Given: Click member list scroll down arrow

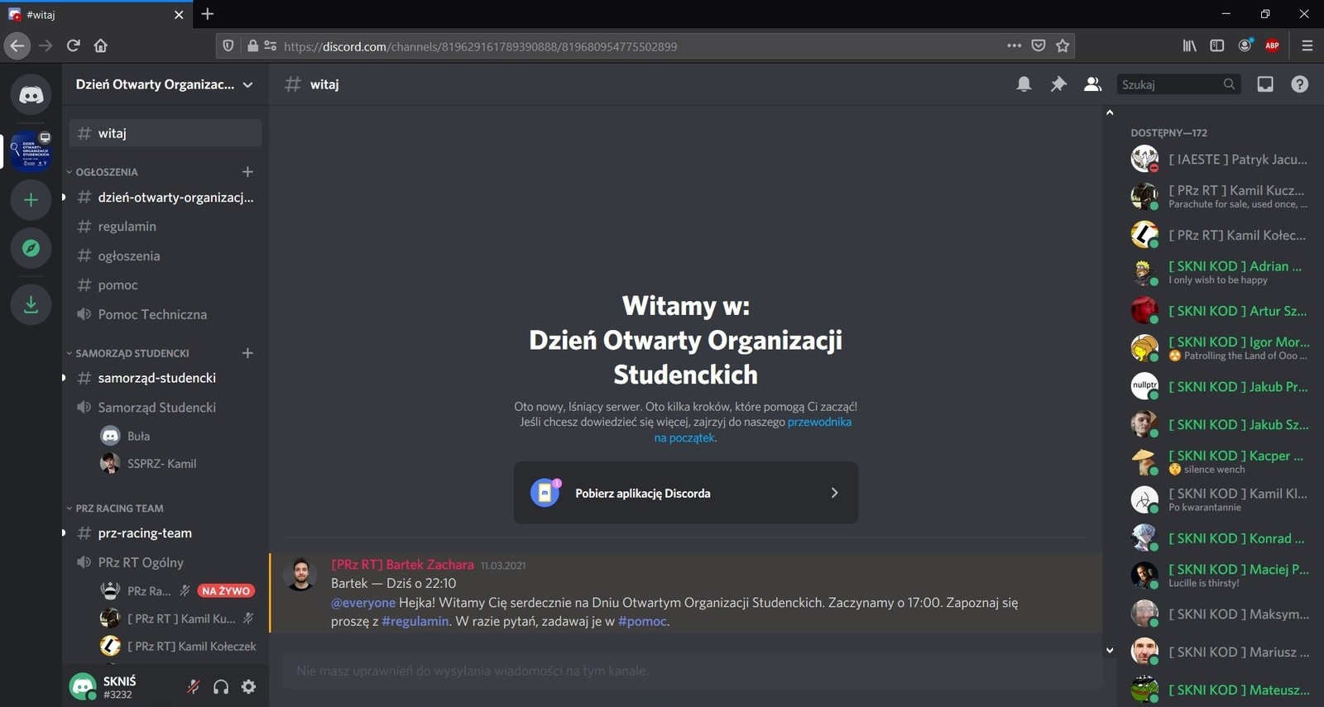Looking at the screenshot, I should [x=1110, y=651].
